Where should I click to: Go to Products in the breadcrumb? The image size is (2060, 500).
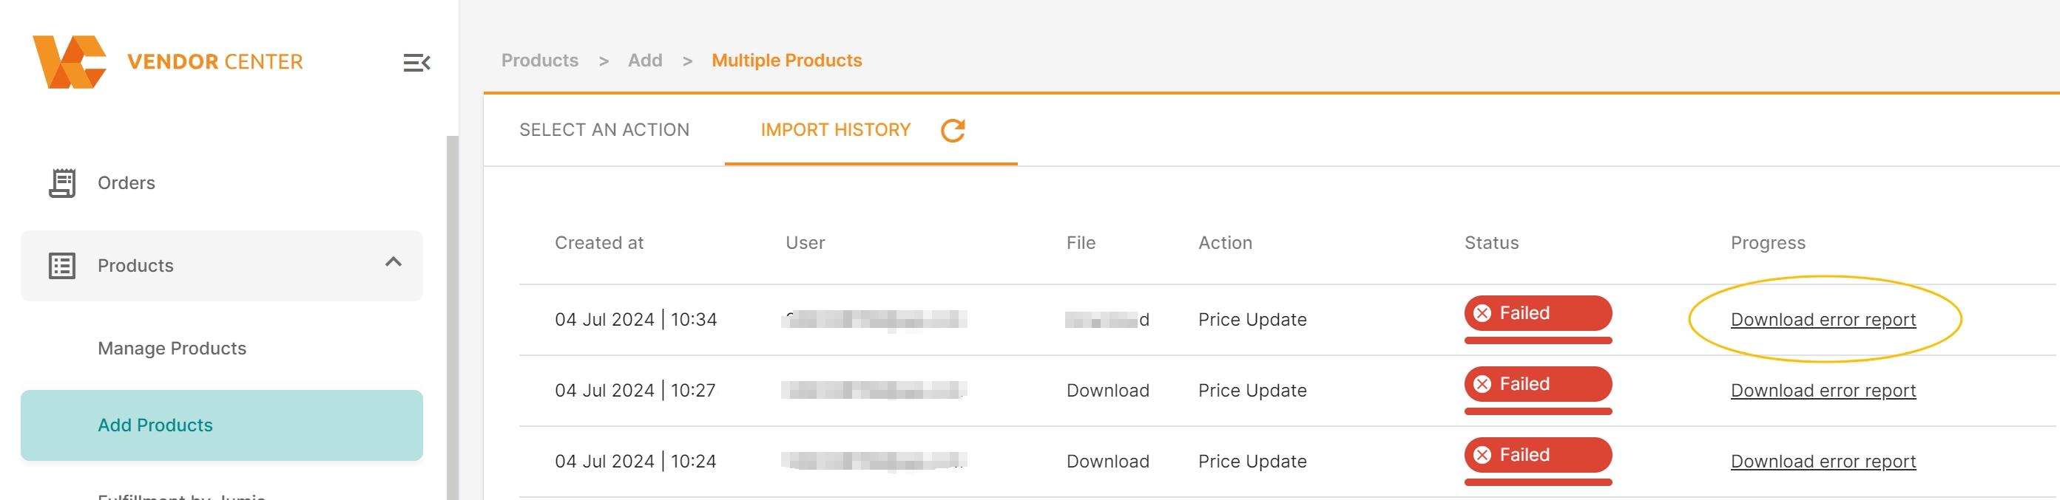pyautogui.click(x=539, y=61)
